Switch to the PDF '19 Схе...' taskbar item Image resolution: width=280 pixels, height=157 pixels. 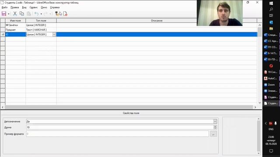tap(271, 72)
